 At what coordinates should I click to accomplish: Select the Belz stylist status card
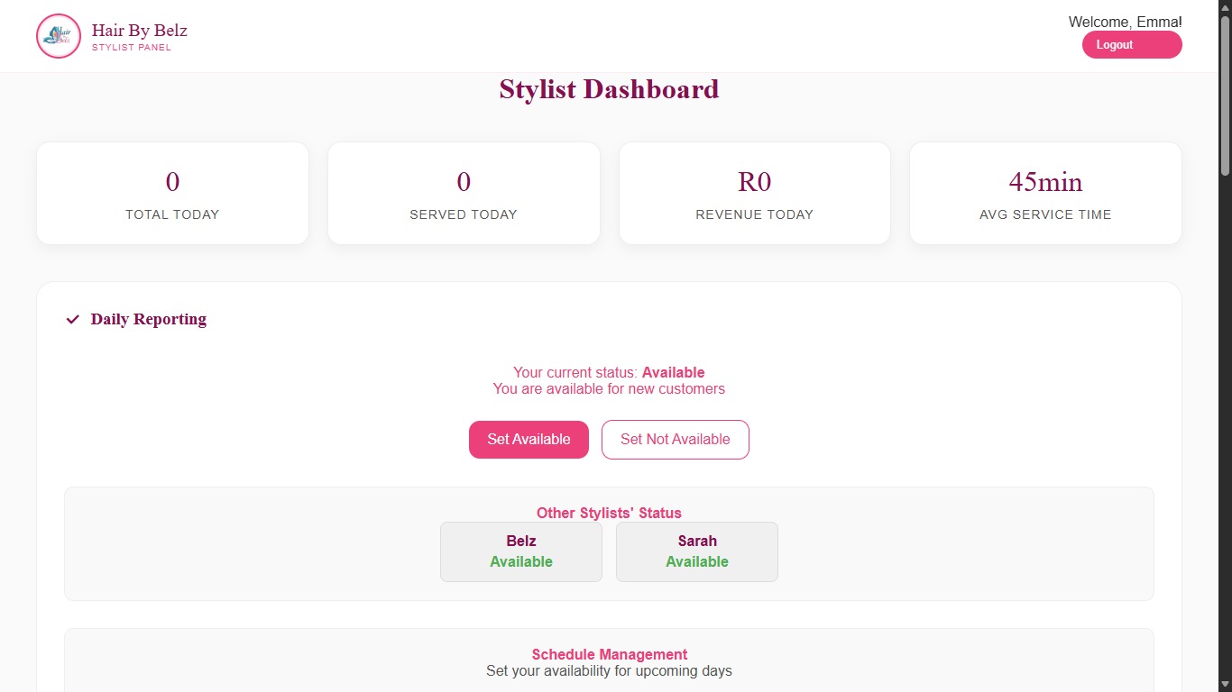pyautogui.click(x=520, y=551)
